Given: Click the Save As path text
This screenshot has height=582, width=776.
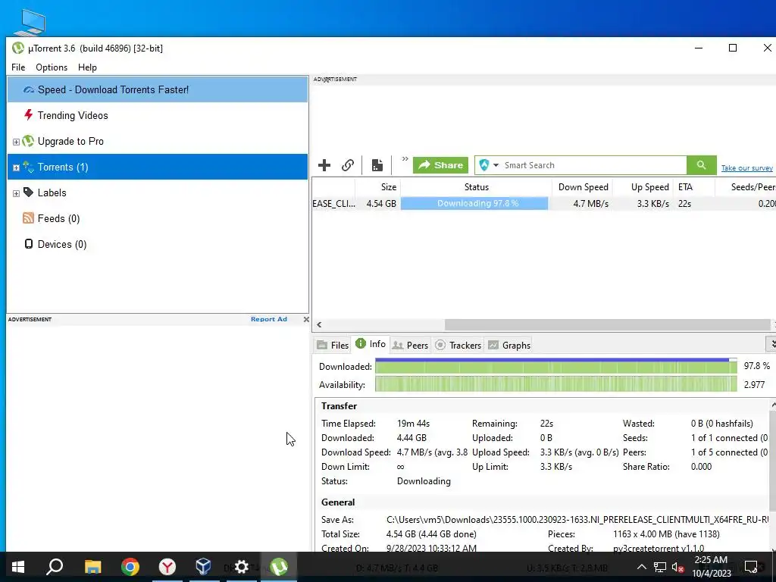Looking at the screenshot, I should click(577, 520).
